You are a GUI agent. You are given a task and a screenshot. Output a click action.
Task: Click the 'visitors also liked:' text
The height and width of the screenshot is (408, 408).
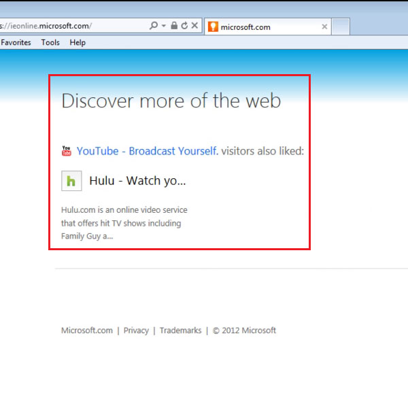pyautogui.click(x=262, y=151)
